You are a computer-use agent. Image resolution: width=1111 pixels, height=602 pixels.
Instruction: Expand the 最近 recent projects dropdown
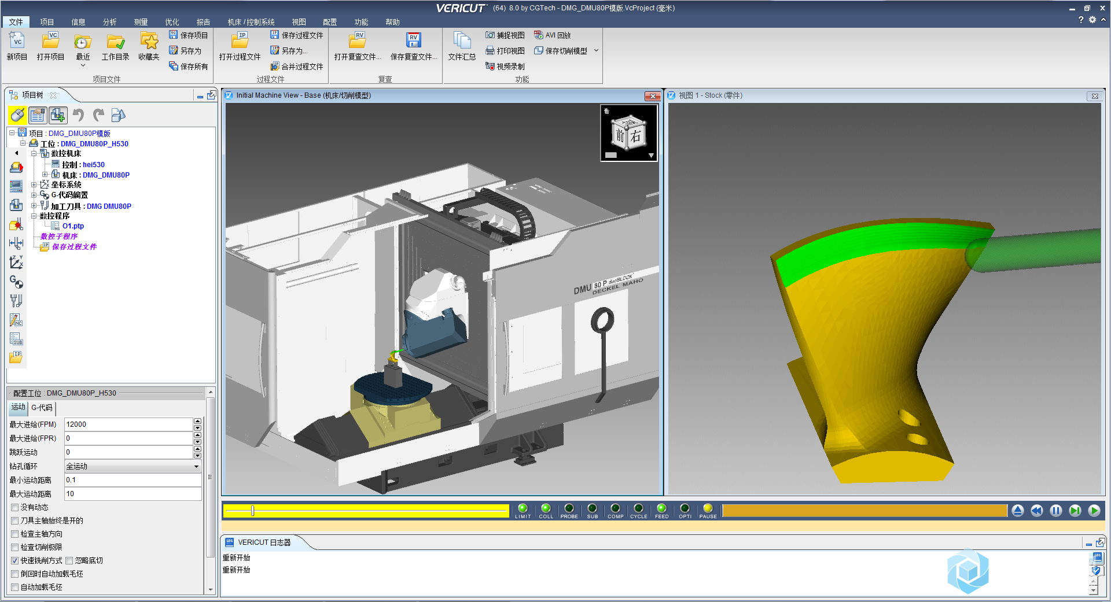click(x=83, y=65)
